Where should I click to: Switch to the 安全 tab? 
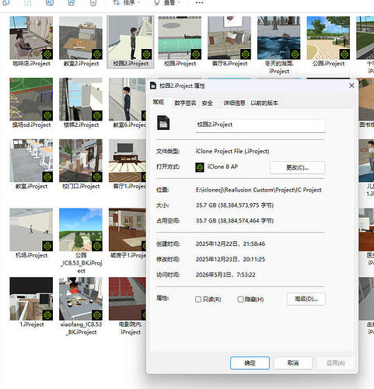click(x=208, y=103)
